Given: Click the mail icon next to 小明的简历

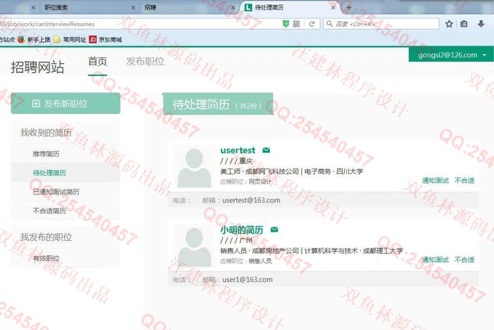Looking at the screenshot, I should coord(274,230).
